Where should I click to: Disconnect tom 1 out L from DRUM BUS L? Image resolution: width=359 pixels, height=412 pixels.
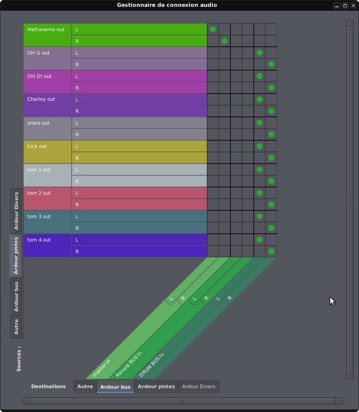pyautogui.click(x=260, y=169)
